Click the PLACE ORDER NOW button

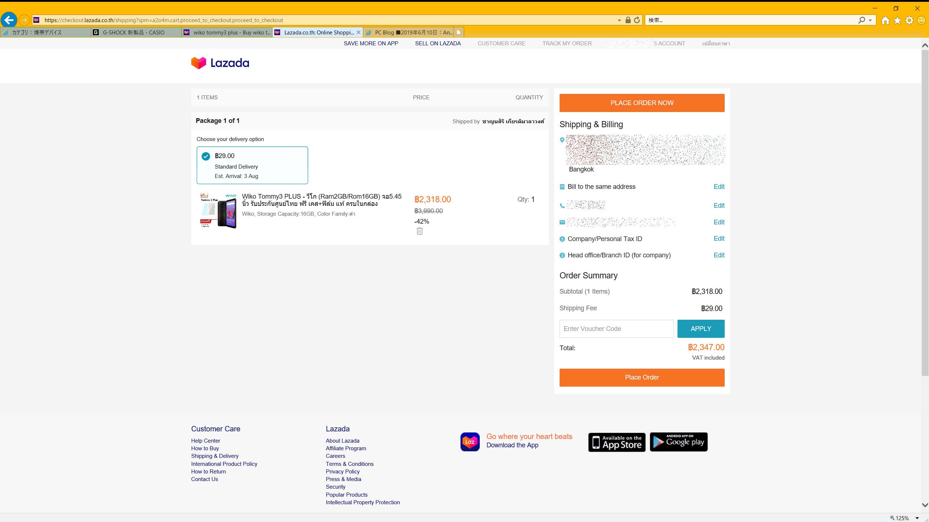pos(642,103)
